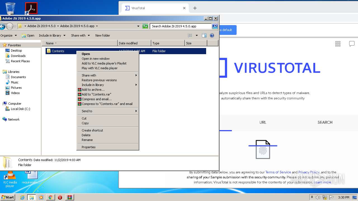Select the Contents folder icon in the file list
This screenshot has height=201, width=358.
tap(49, 51)
